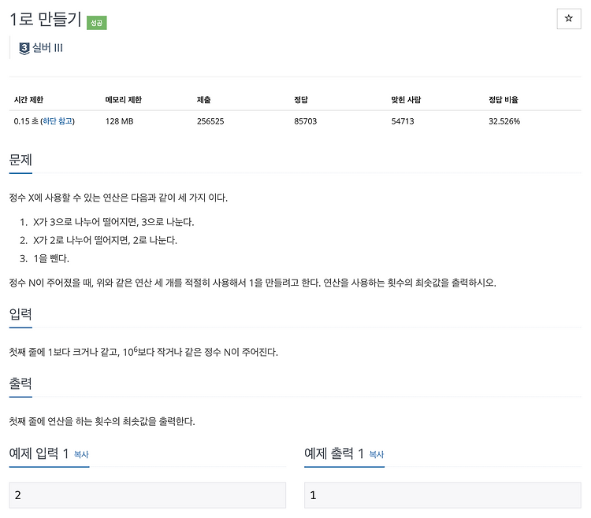591x518 pixels.
Task: Click the 문제 section heading
Action: (x=20, y=160)
